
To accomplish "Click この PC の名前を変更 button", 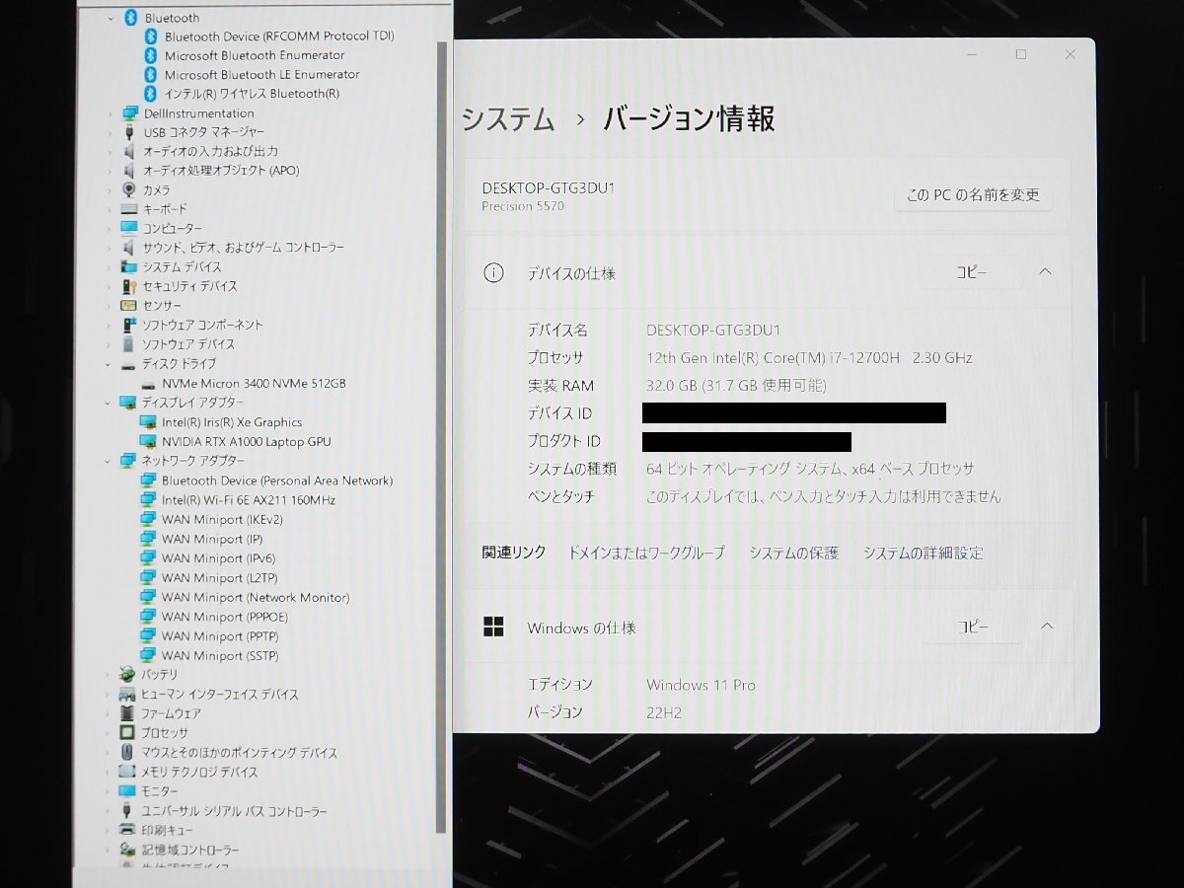I will [973, 194].
